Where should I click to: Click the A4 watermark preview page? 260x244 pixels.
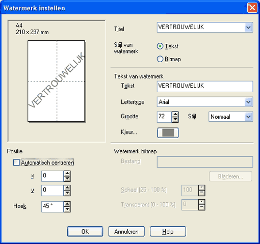pyautogui.click(x=56, y=81)
